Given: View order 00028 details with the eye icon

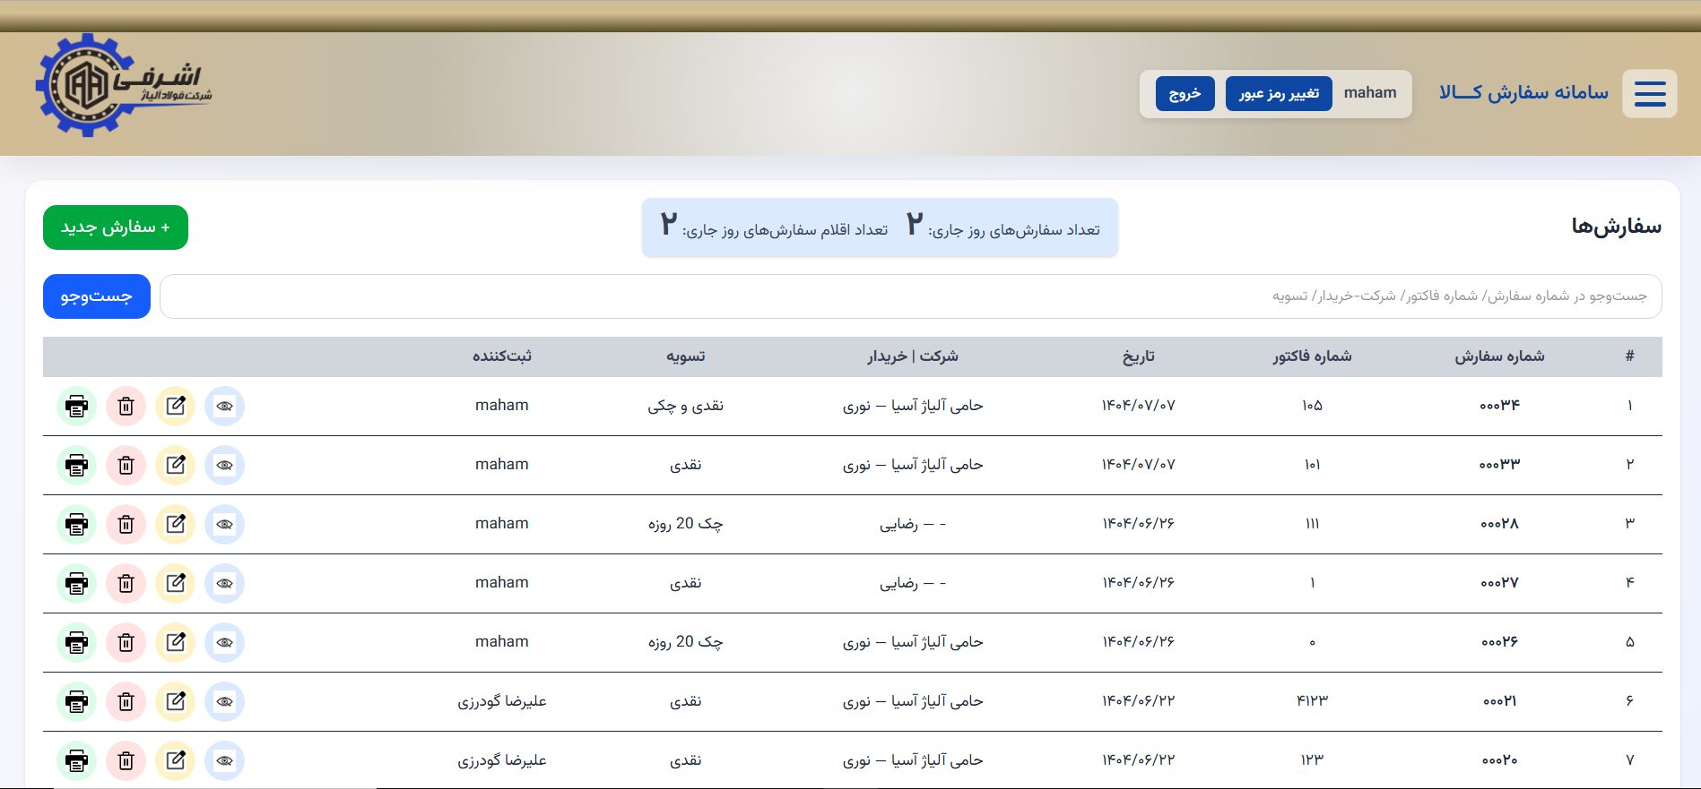Looking at the screenshot, I should [225, 524].
